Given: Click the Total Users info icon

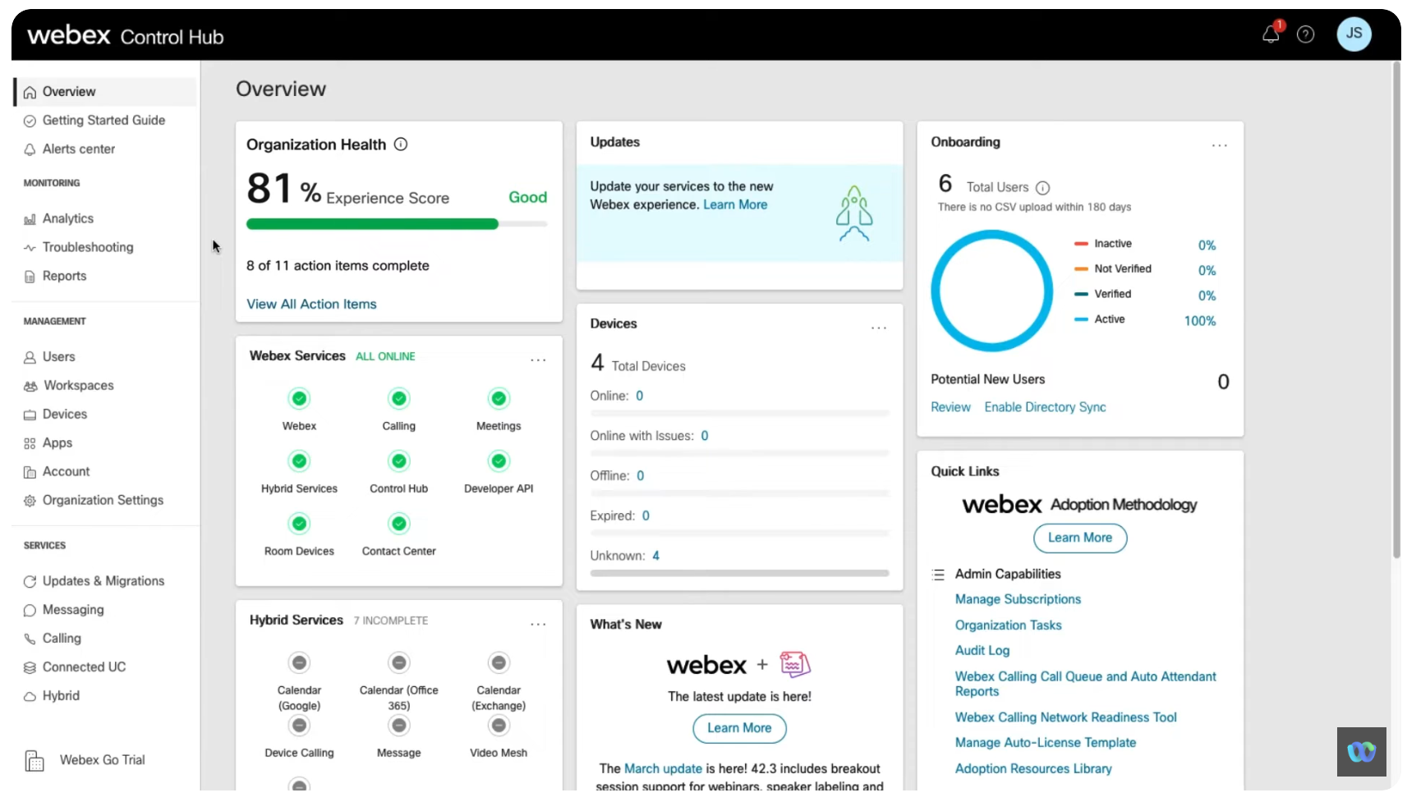Looking at the screenshot, I should pyautogui.click(x=1042, y=187).
